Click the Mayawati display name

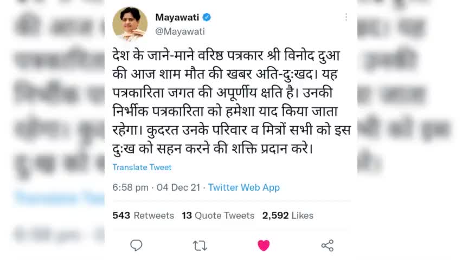pos(177,17)
